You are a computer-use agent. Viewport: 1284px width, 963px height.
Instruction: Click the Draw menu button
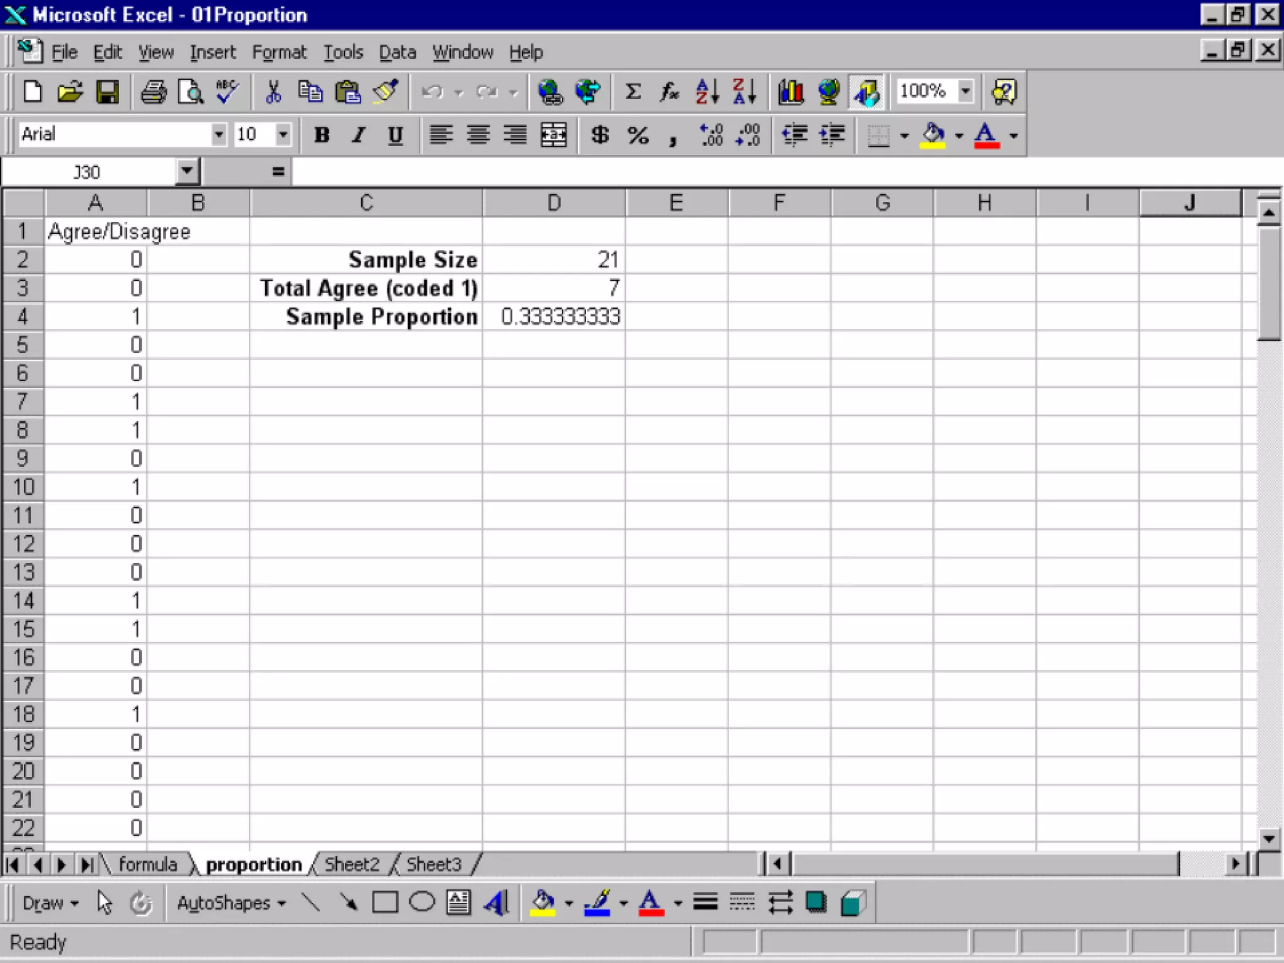point(50,903)
